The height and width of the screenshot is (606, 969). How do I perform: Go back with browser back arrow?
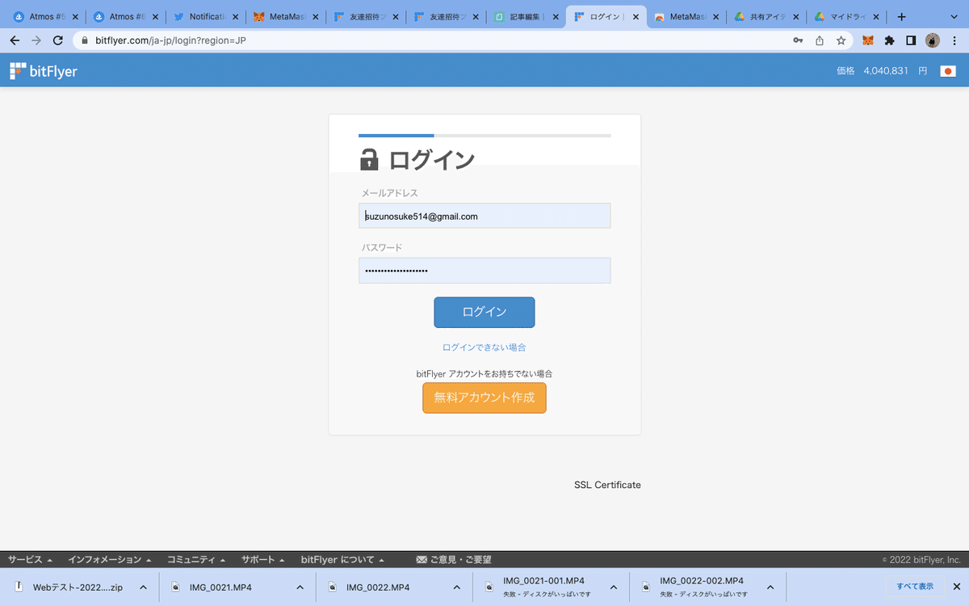point(14,40)
